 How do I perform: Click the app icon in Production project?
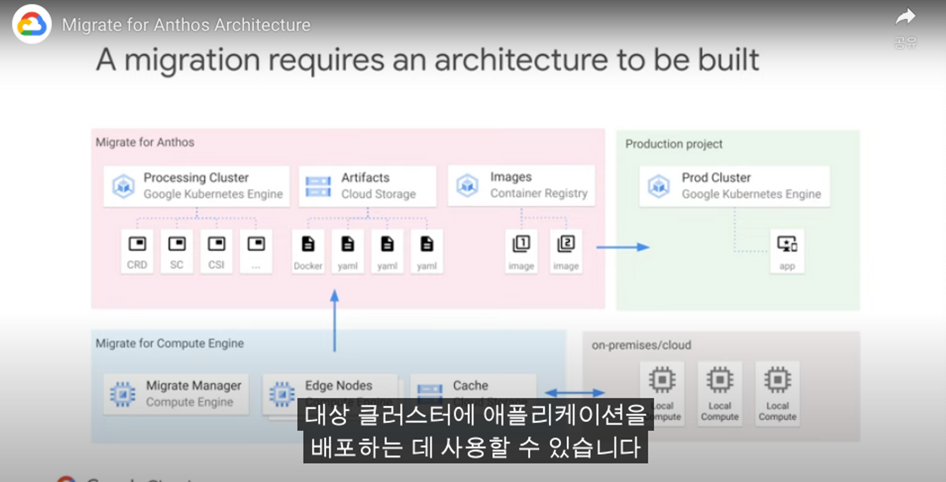(x=787, y=244)
